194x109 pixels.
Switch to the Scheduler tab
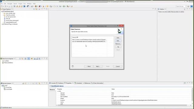click(x=78, y=83)
